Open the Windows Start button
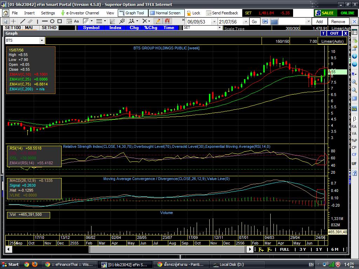This screenshot has width=359, height=269. pos(10,264)
